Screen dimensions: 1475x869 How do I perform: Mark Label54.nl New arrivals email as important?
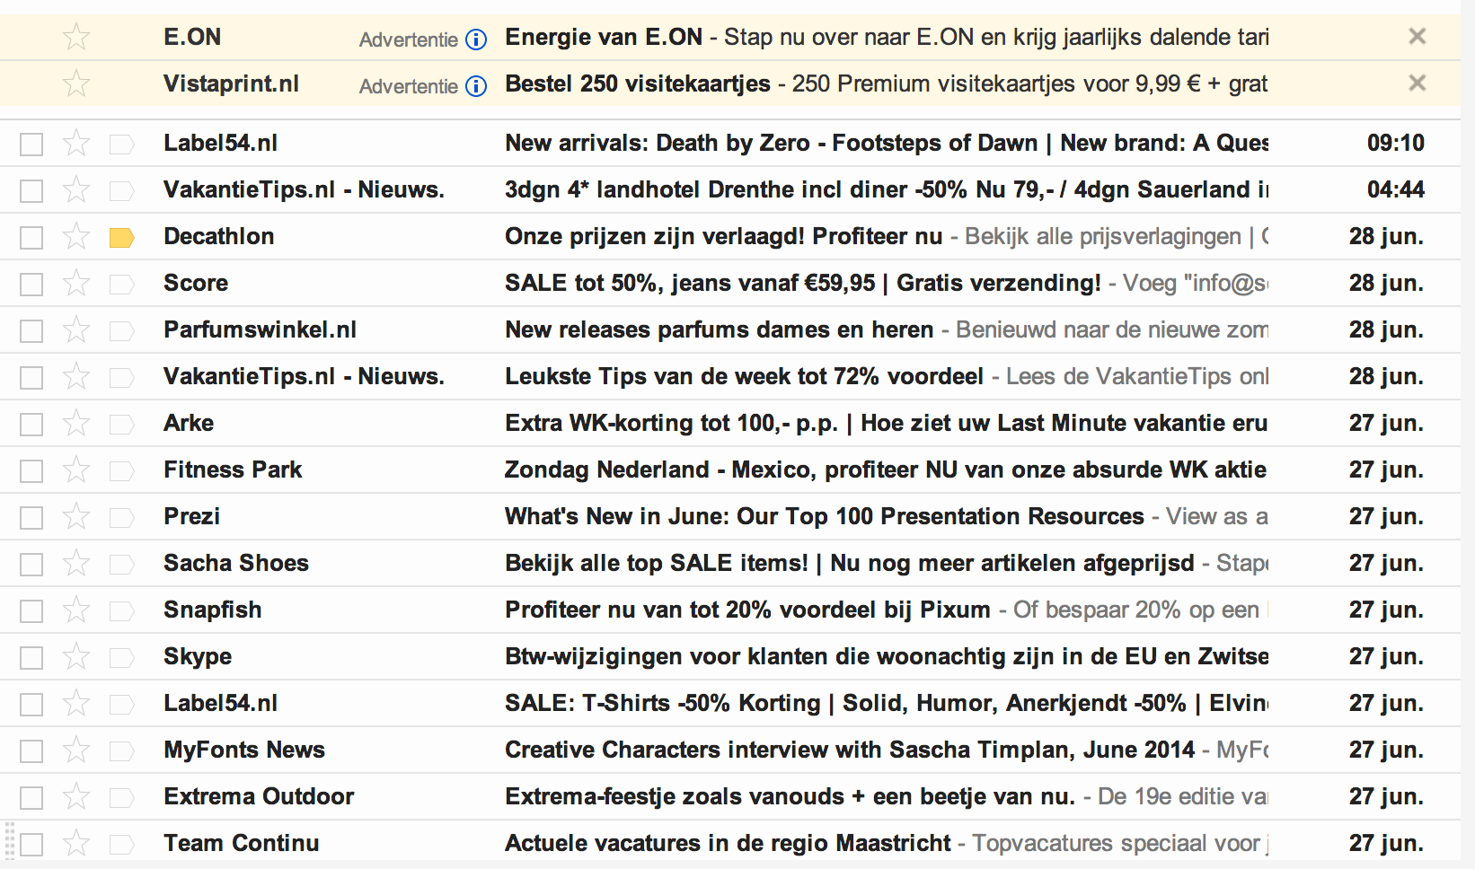tap(121, 145)
